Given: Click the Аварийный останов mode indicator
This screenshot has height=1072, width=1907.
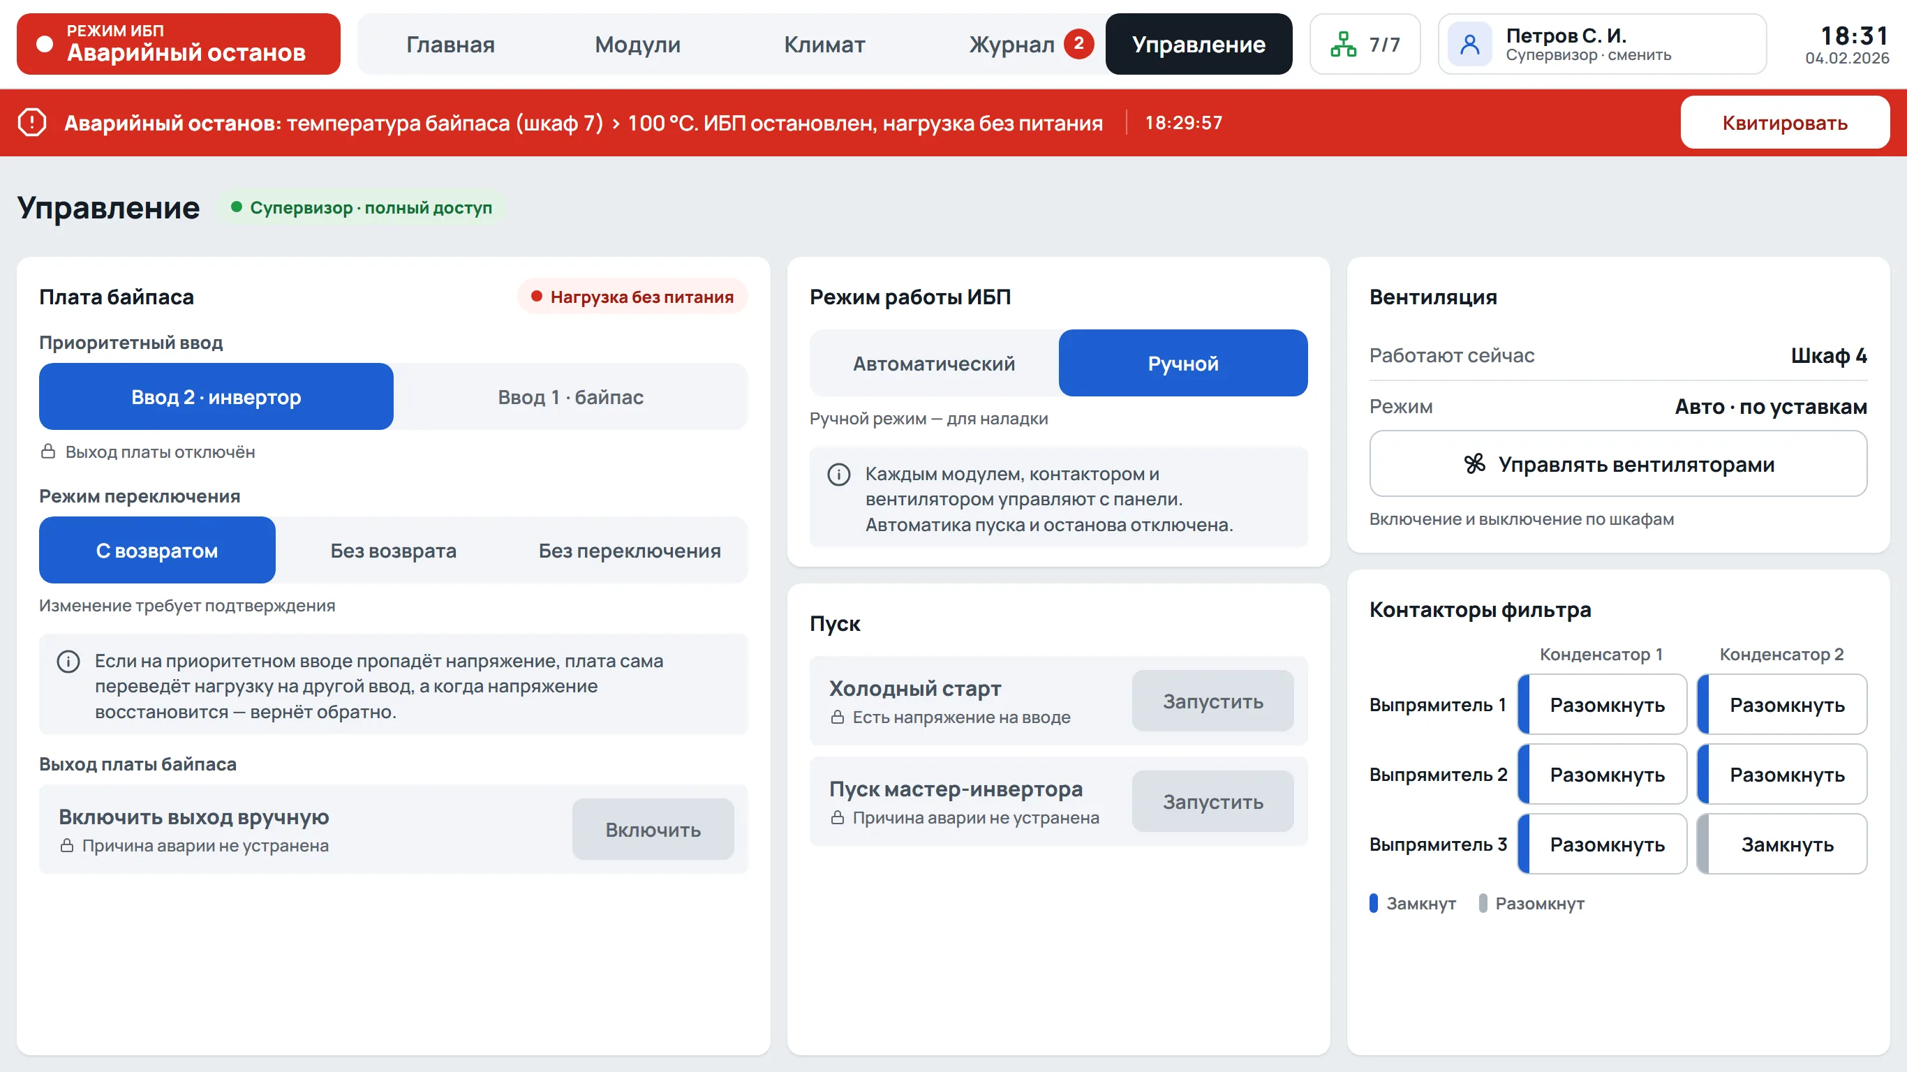Looking at the screenshot, I should 179,44.
